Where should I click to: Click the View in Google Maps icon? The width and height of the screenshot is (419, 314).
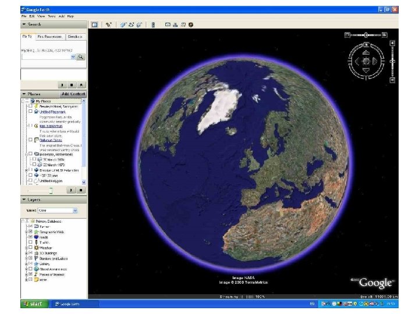[183, 24]
